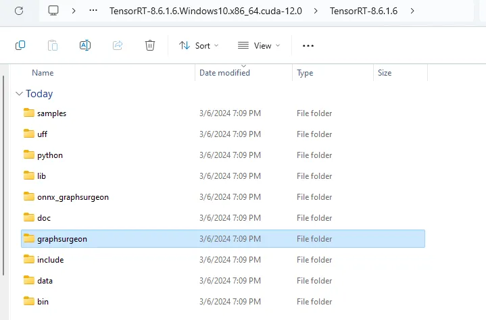486x320 pixels.
Task: Open the Sort dropdown menu
Action: pyautogui.click(x=199, y=46)
